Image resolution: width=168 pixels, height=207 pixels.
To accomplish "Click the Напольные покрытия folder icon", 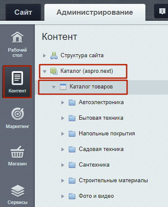I will coord(72,134).
